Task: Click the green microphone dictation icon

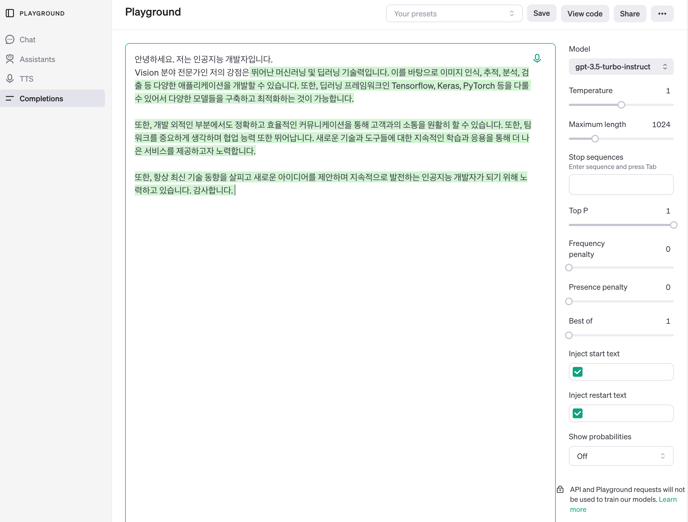Action: point(537,58)
